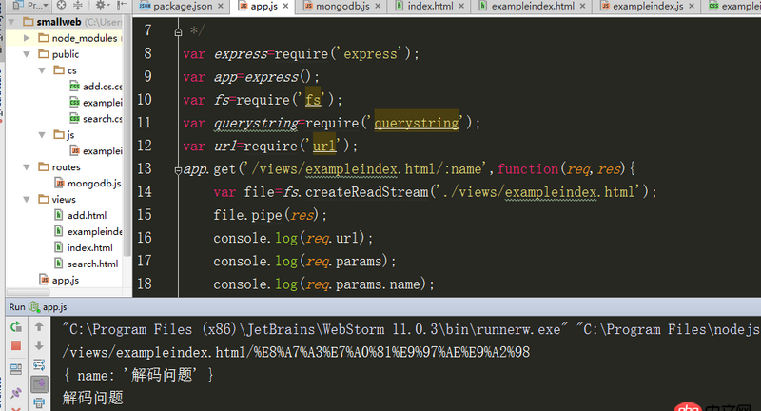Rerun app.js with the green rerun icon
Screen dimensions: 761x411
(16, 326)
